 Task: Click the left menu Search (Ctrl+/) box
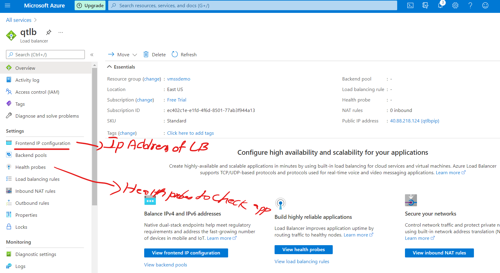pos(45,54)
